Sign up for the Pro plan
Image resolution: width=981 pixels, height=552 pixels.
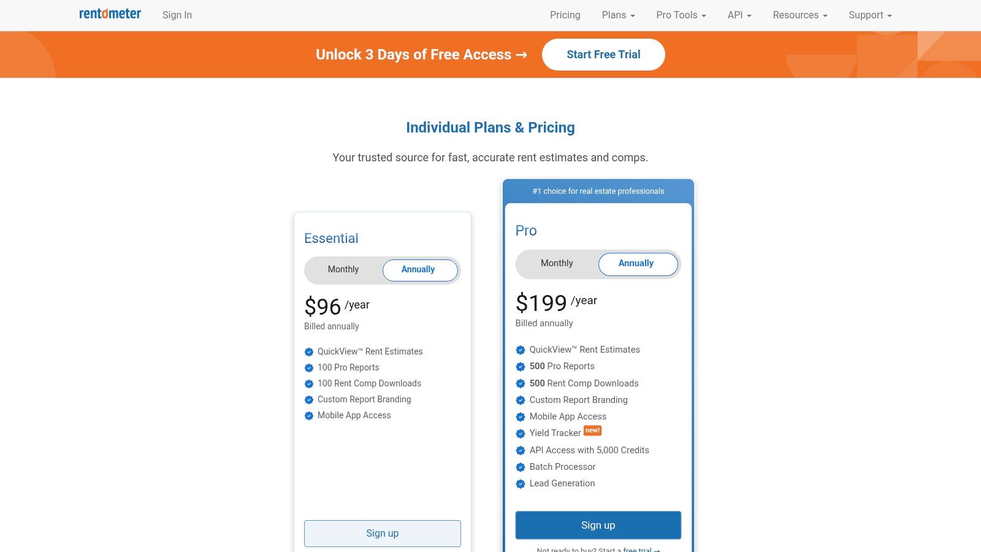598,526
